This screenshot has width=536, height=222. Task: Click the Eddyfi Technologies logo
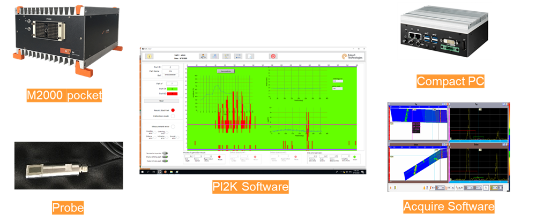pyautogui.click(x=352, y=56)
